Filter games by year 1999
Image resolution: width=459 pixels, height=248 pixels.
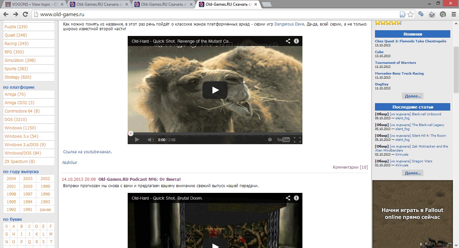[x=45, y=187]
